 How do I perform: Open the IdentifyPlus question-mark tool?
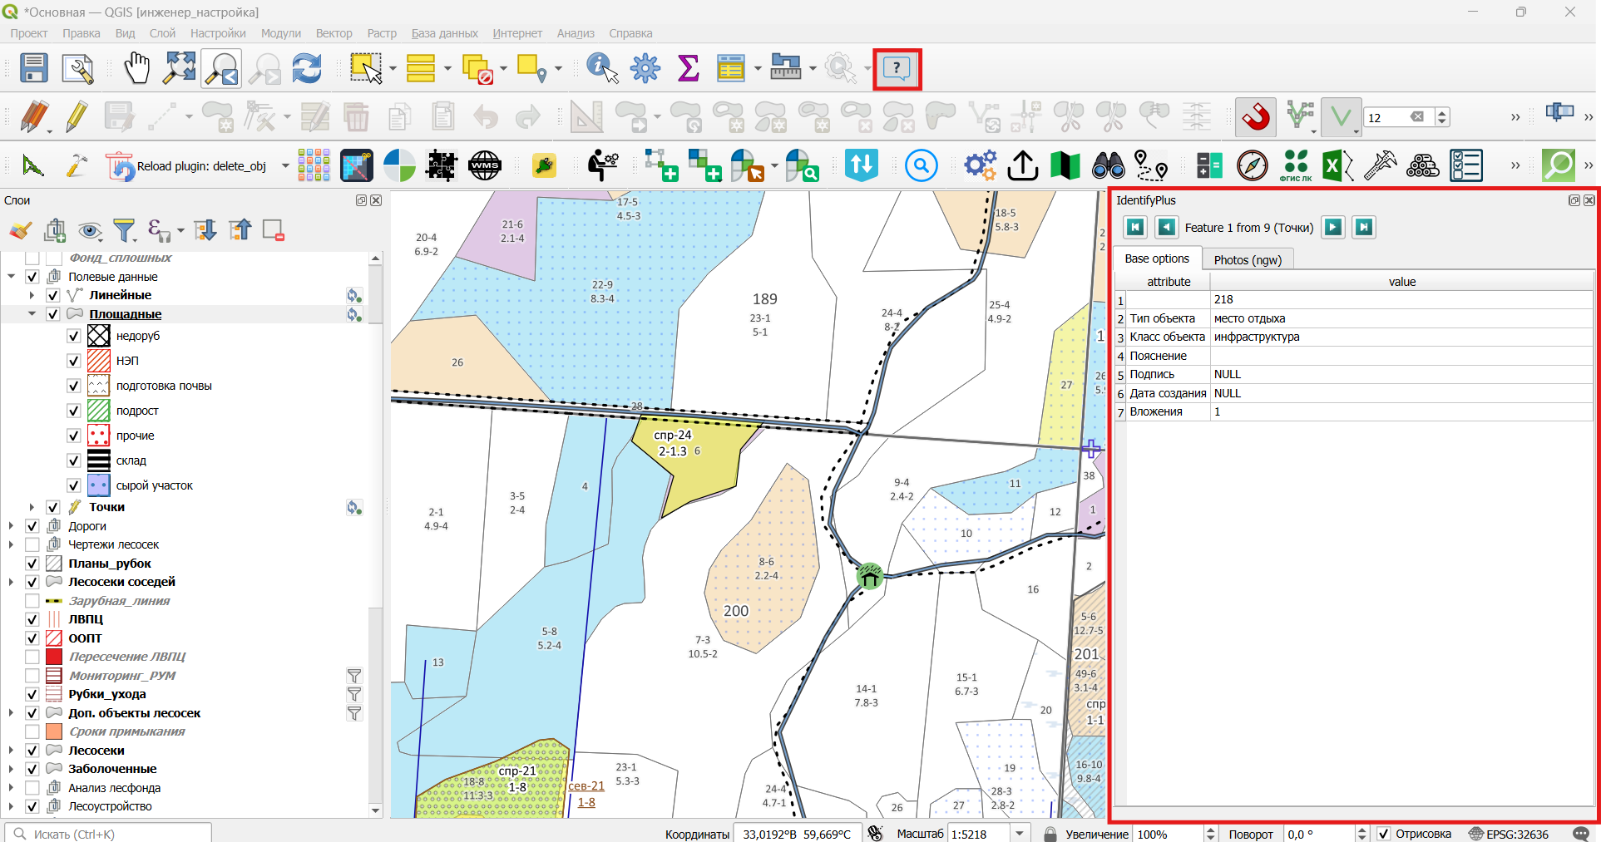(x=897, y=68)
